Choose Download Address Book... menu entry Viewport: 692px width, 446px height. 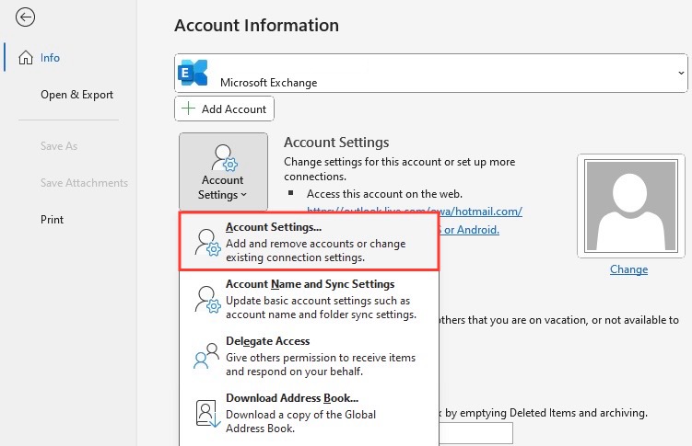[309, 413]
